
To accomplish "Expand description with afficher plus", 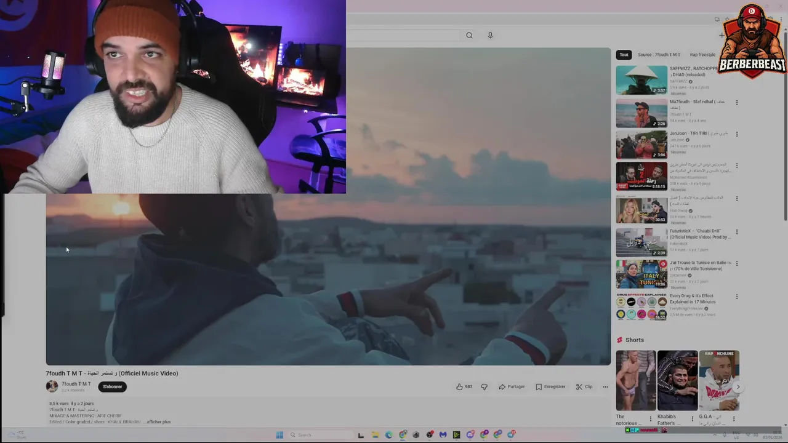I will point(159,421).
